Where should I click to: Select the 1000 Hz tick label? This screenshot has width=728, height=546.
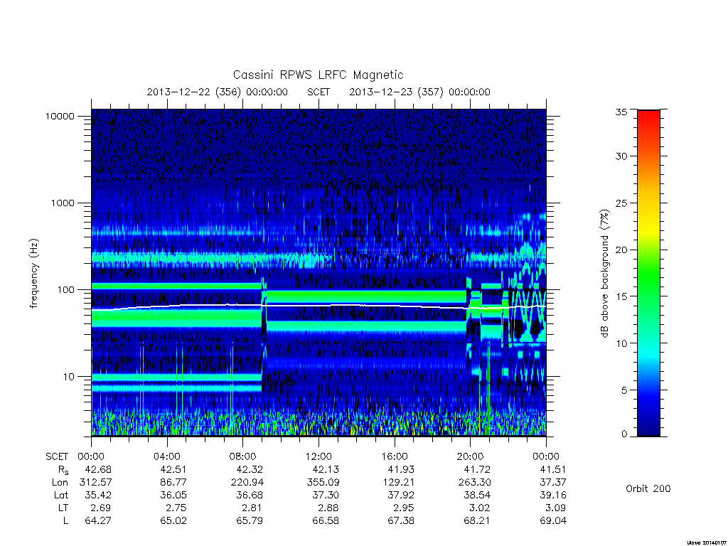[63, 203]
